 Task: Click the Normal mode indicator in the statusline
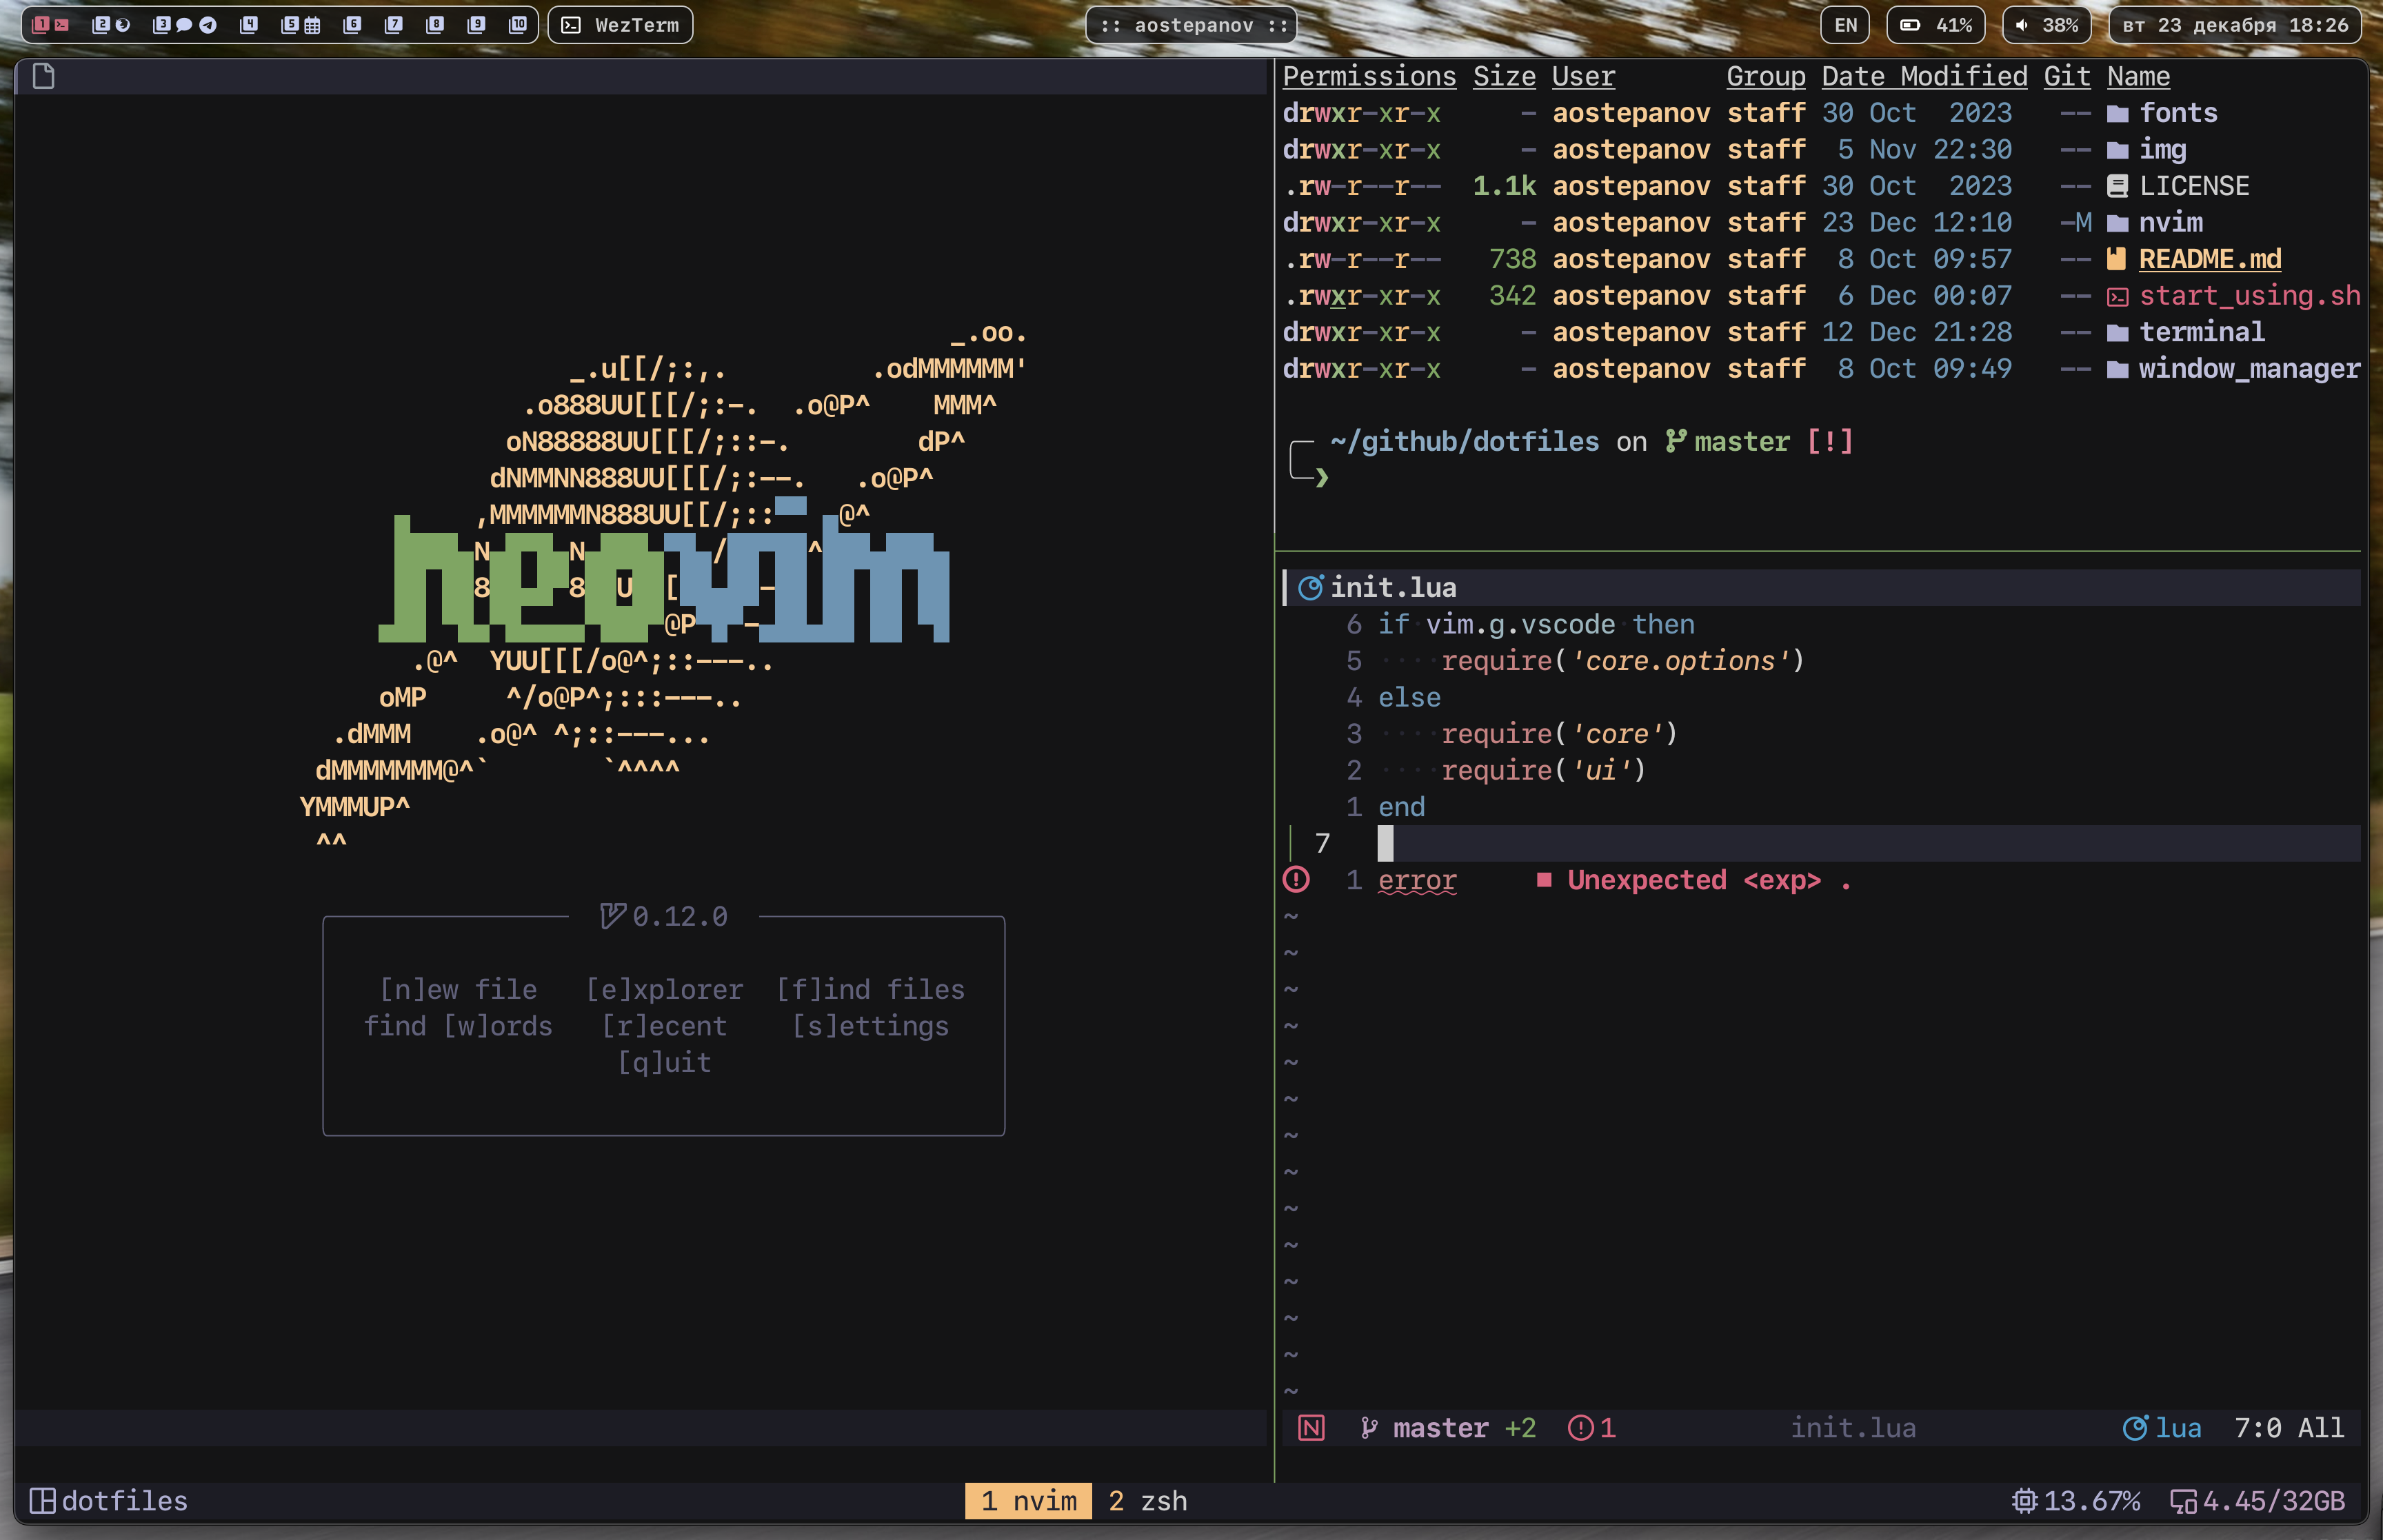point(1311,1428)
